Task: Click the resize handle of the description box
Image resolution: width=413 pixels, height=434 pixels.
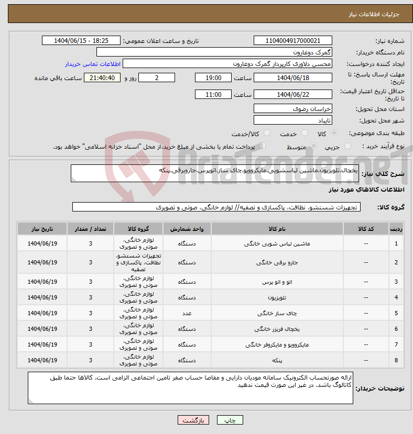Action: 73,180
